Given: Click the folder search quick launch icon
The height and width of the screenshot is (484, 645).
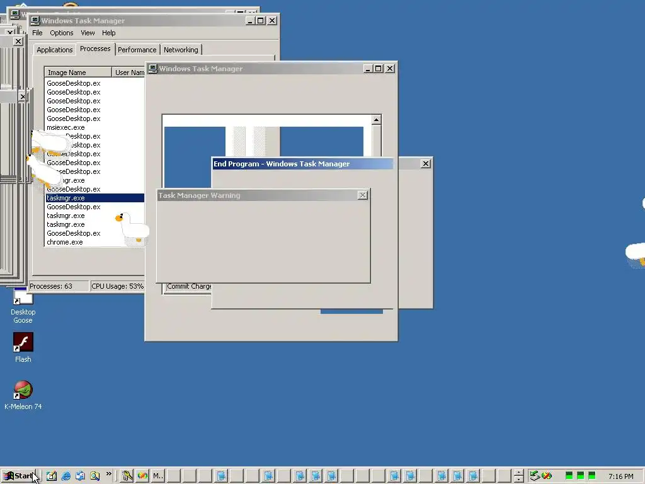Looking at the screenshot, I should click(95, 476).
